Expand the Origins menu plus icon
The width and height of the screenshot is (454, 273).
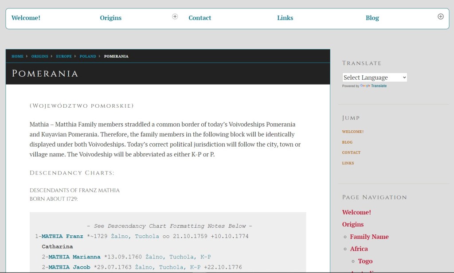[x=175, y=16]
